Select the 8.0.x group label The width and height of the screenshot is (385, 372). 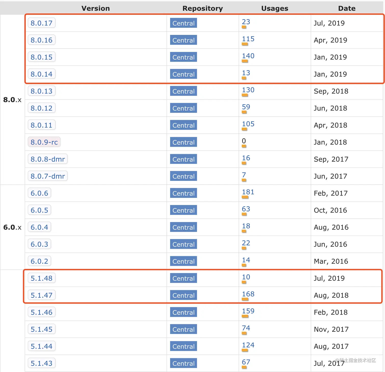tap(12, 100)
